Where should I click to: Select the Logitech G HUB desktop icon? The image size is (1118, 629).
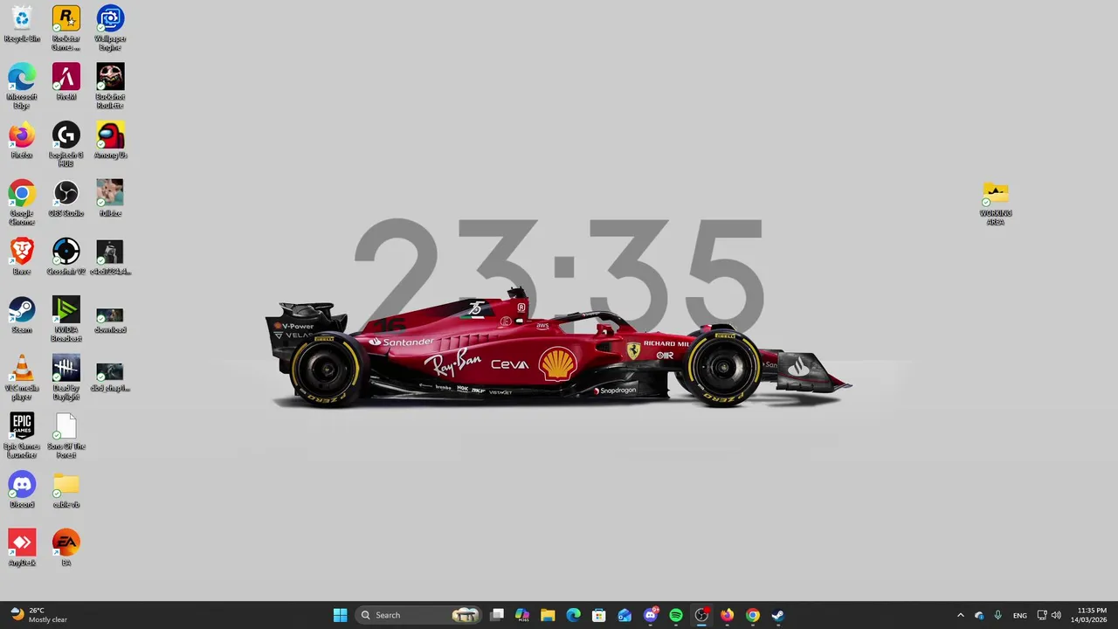tap(66, 144)
